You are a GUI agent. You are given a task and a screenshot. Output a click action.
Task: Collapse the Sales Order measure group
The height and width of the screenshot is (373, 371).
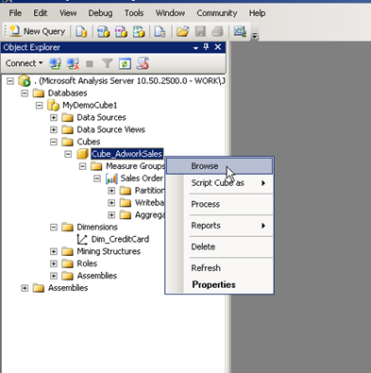point(97,178)
